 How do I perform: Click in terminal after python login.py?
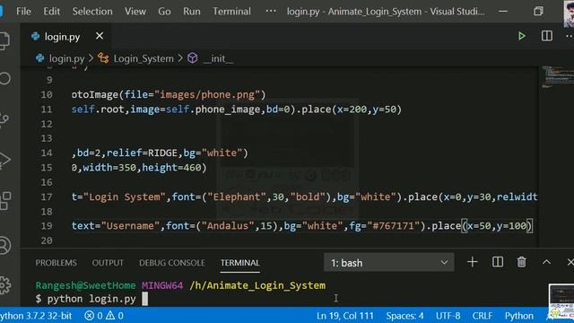pos(145,299)
